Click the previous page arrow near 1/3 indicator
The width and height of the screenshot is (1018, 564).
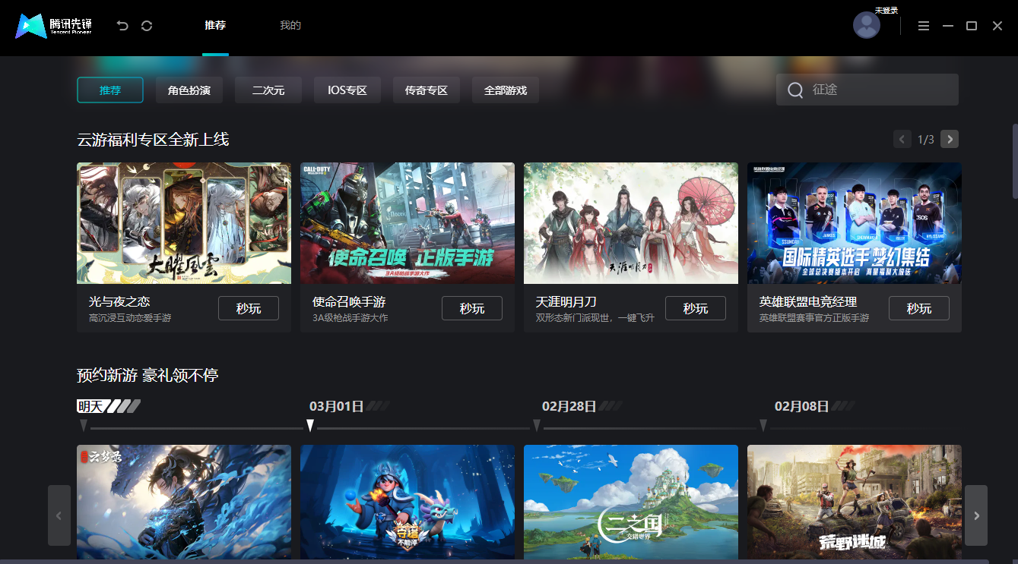pos(902,139)
